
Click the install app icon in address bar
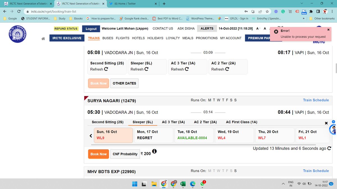pos(253,11)
